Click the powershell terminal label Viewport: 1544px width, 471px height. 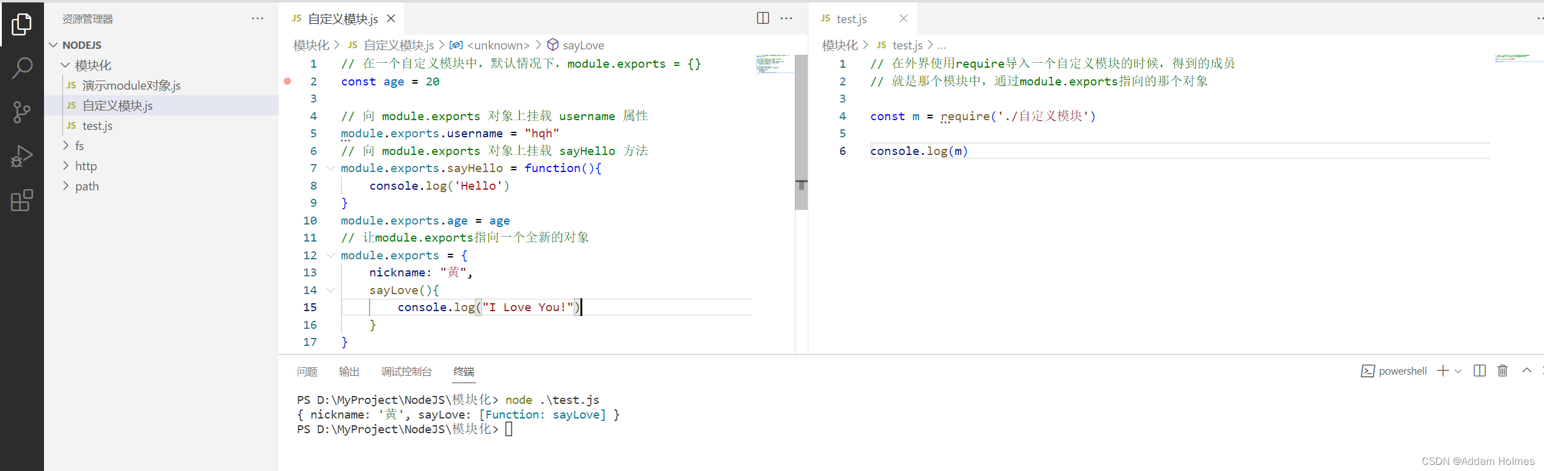[1402, 371]
